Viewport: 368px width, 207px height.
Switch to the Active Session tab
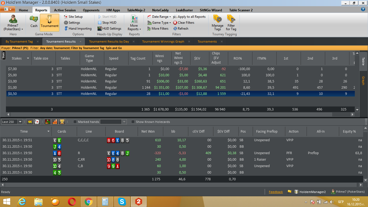(65, 10)
